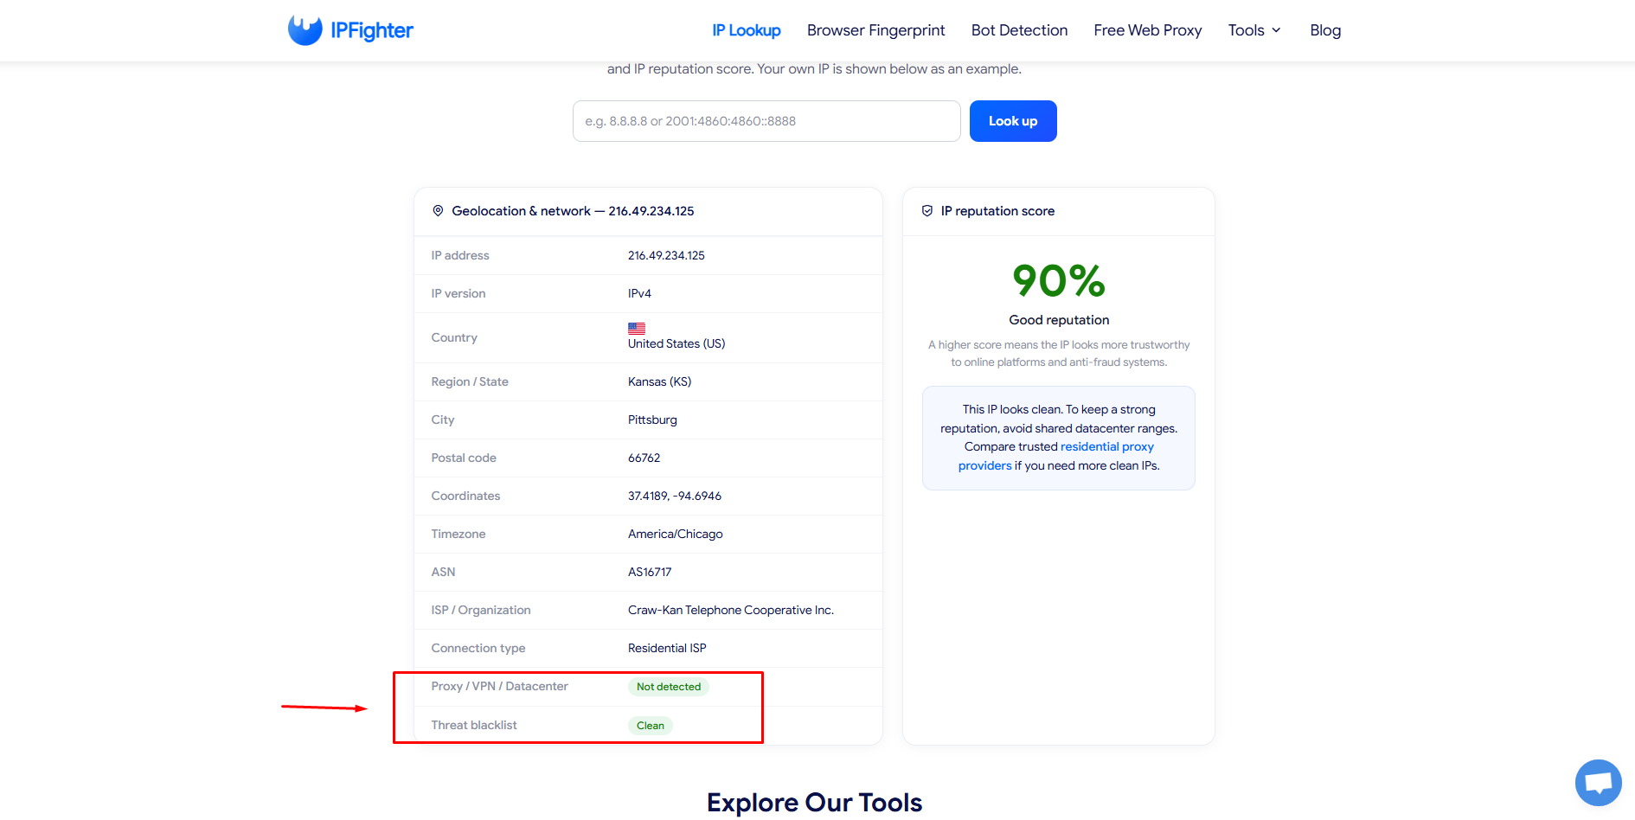
Task: Click the location pin icon beside Geolocation & network
Action: point(438,211)
